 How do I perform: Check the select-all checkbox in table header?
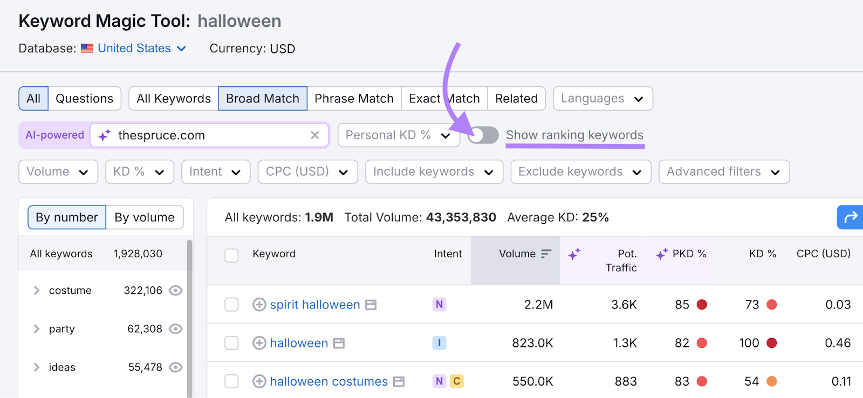tap(231, 255)
